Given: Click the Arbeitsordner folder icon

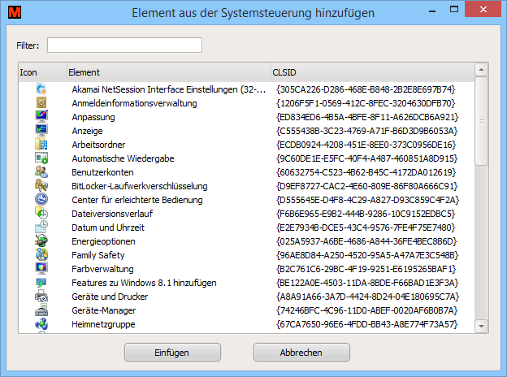Looking at the screenshot, I should pyautogui.click(x=41, y=144).
